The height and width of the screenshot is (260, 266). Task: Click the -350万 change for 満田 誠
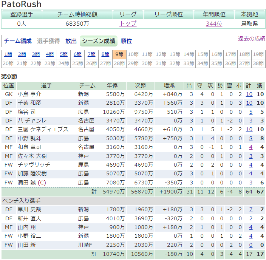point(173,183)
